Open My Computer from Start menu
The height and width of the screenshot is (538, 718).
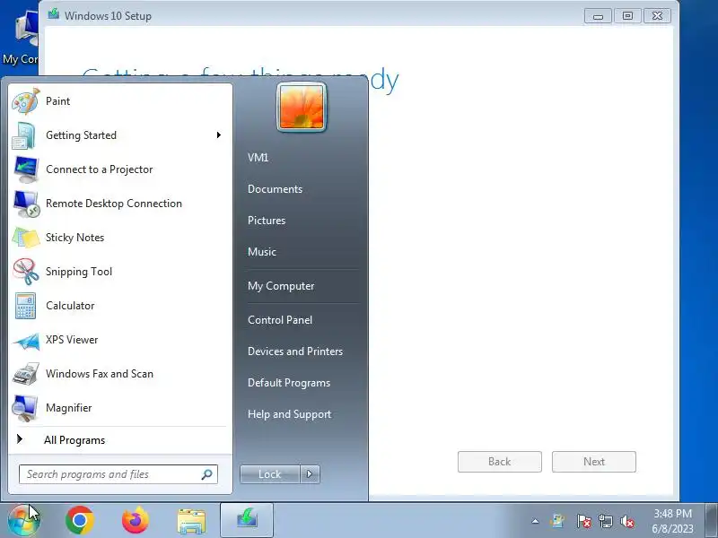point(281,286)
